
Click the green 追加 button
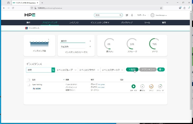(x=132, y=69)
